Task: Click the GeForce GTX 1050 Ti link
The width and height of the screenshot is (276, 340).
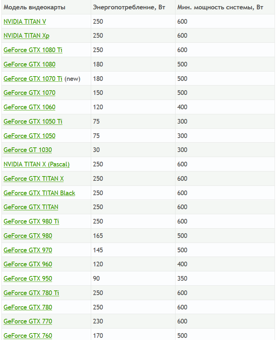Action: [33, 121]
